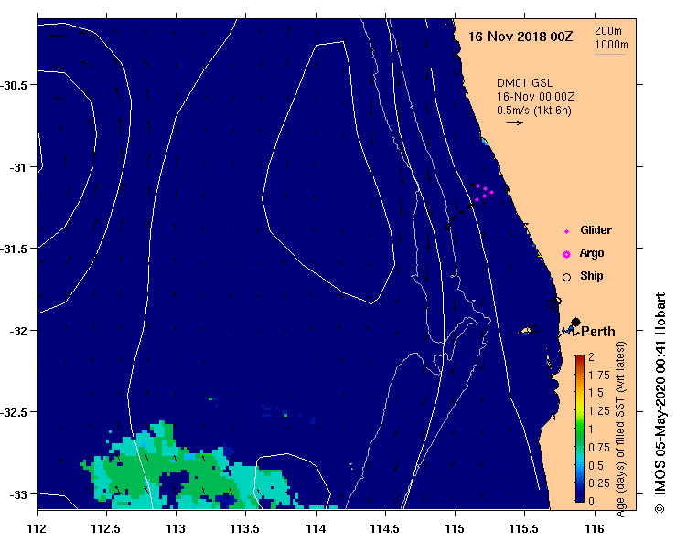This screenshot has width=676, height=541.
Task: Click the DM01 GSL label
Action: click(x=524, y=83)
